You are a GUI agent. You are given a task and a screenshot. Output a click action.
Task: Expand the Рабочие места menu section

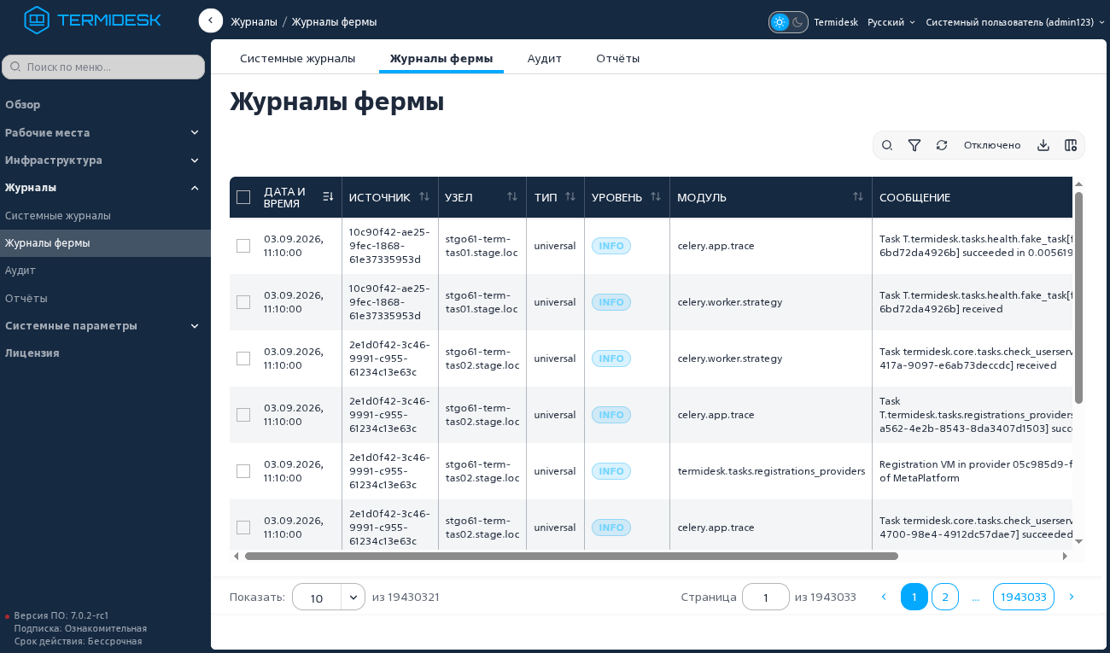[x=103, y=132]
